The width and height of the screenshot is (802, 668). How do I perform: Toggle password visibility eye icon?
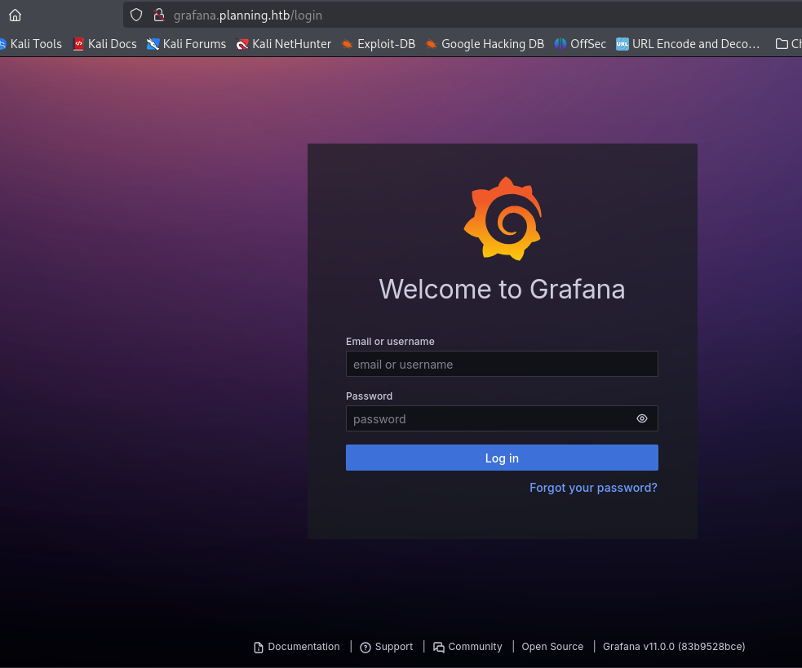pos(642,418)
